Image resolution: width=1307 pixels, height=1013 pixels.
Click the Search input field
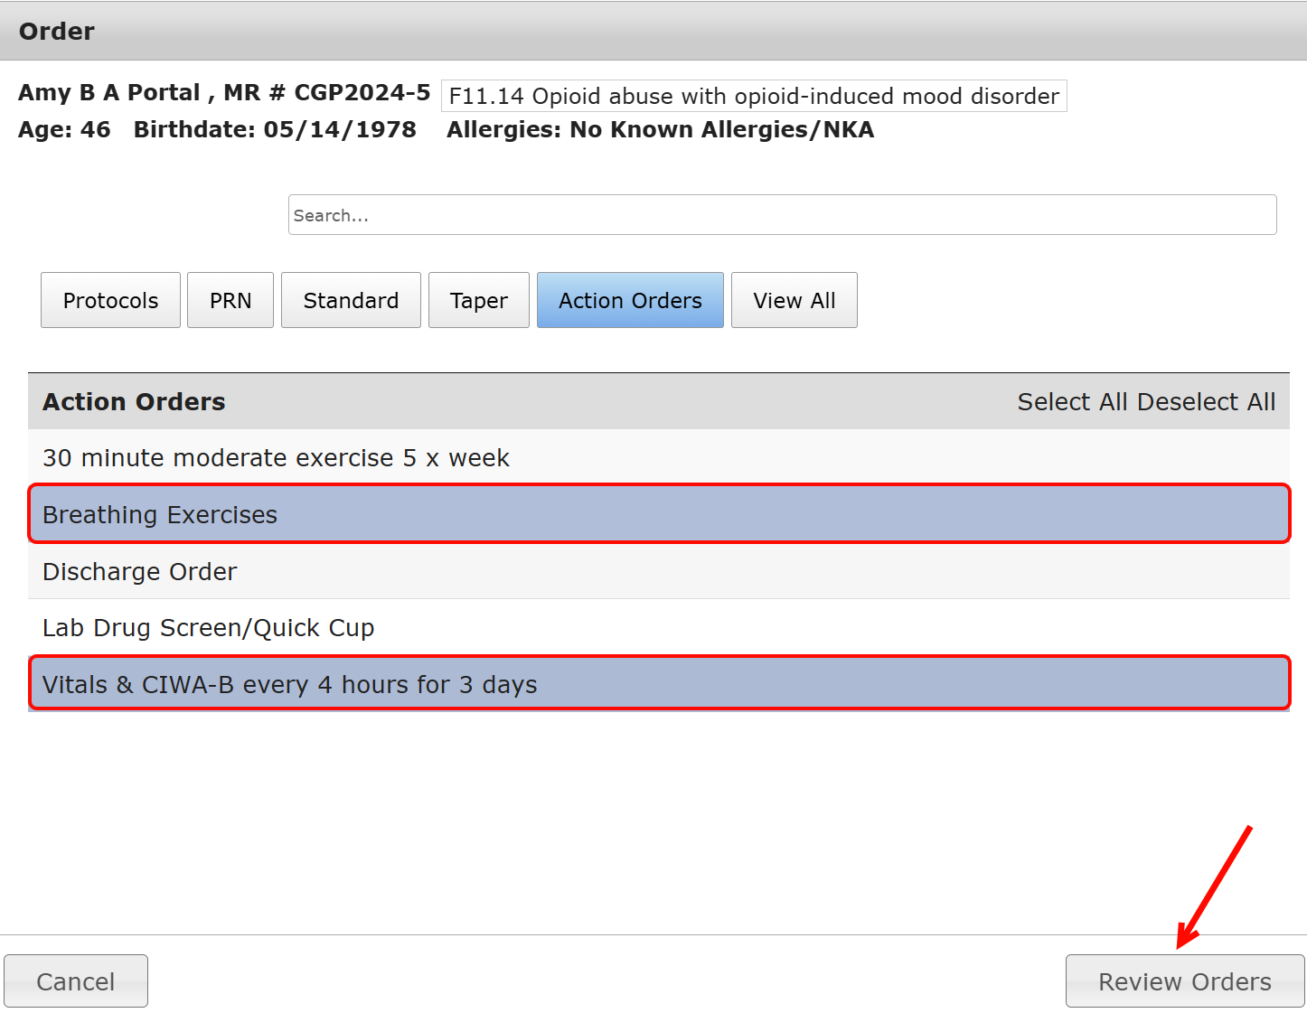click(x=782, y=215)
